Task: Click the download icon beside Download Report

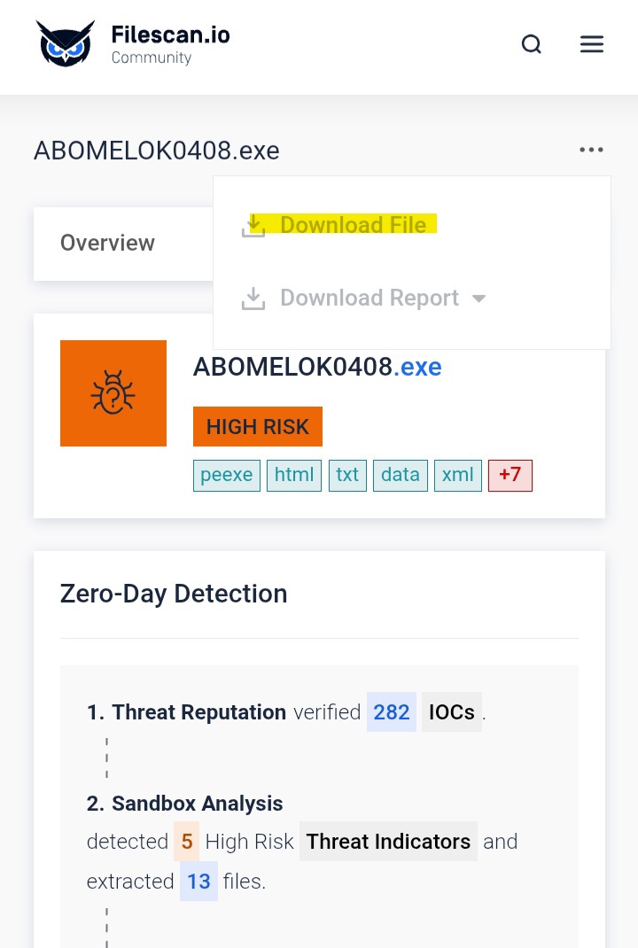Action: coord(253,299)
